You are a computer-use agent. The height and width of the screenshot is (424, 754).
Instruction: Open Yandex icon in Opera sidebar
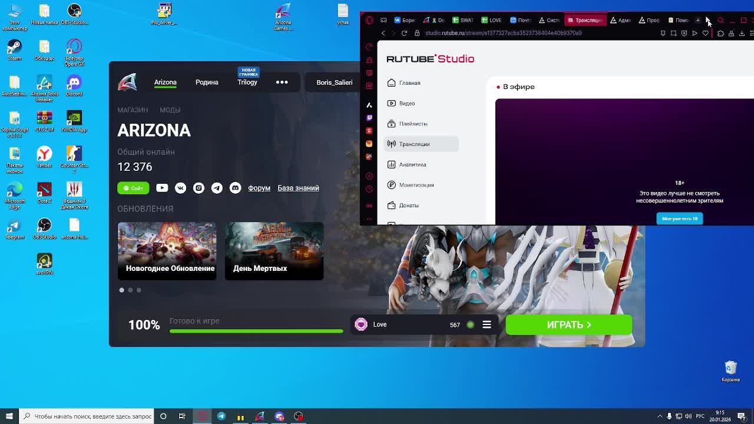tap(369, 131)
